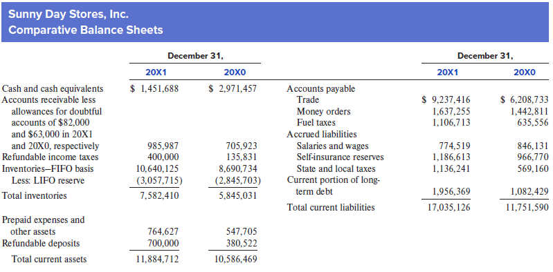Click the left 20X0 column header
553x272 pixels.
235,72
